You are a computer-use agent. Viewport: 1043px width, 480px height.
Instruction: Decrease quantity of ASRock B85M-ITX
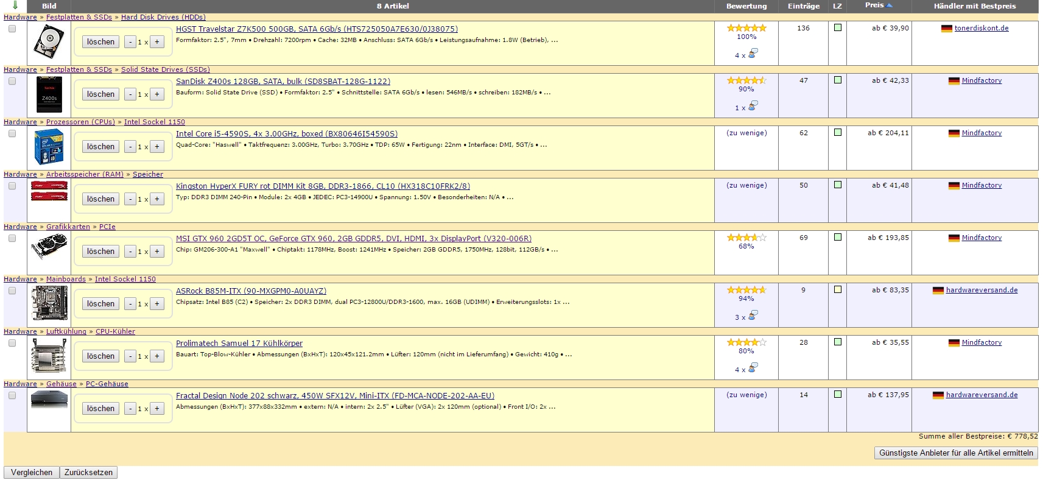point(130,304)
